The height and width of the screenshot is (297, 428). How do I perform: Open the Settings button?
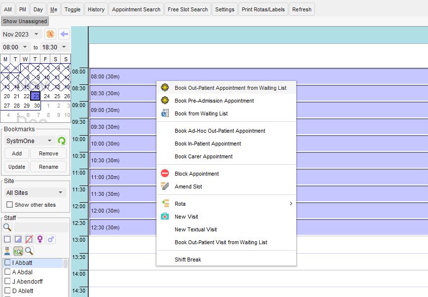click(225, 9)
